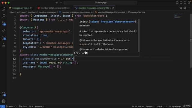Click the minimap code preview

[178, 16]
